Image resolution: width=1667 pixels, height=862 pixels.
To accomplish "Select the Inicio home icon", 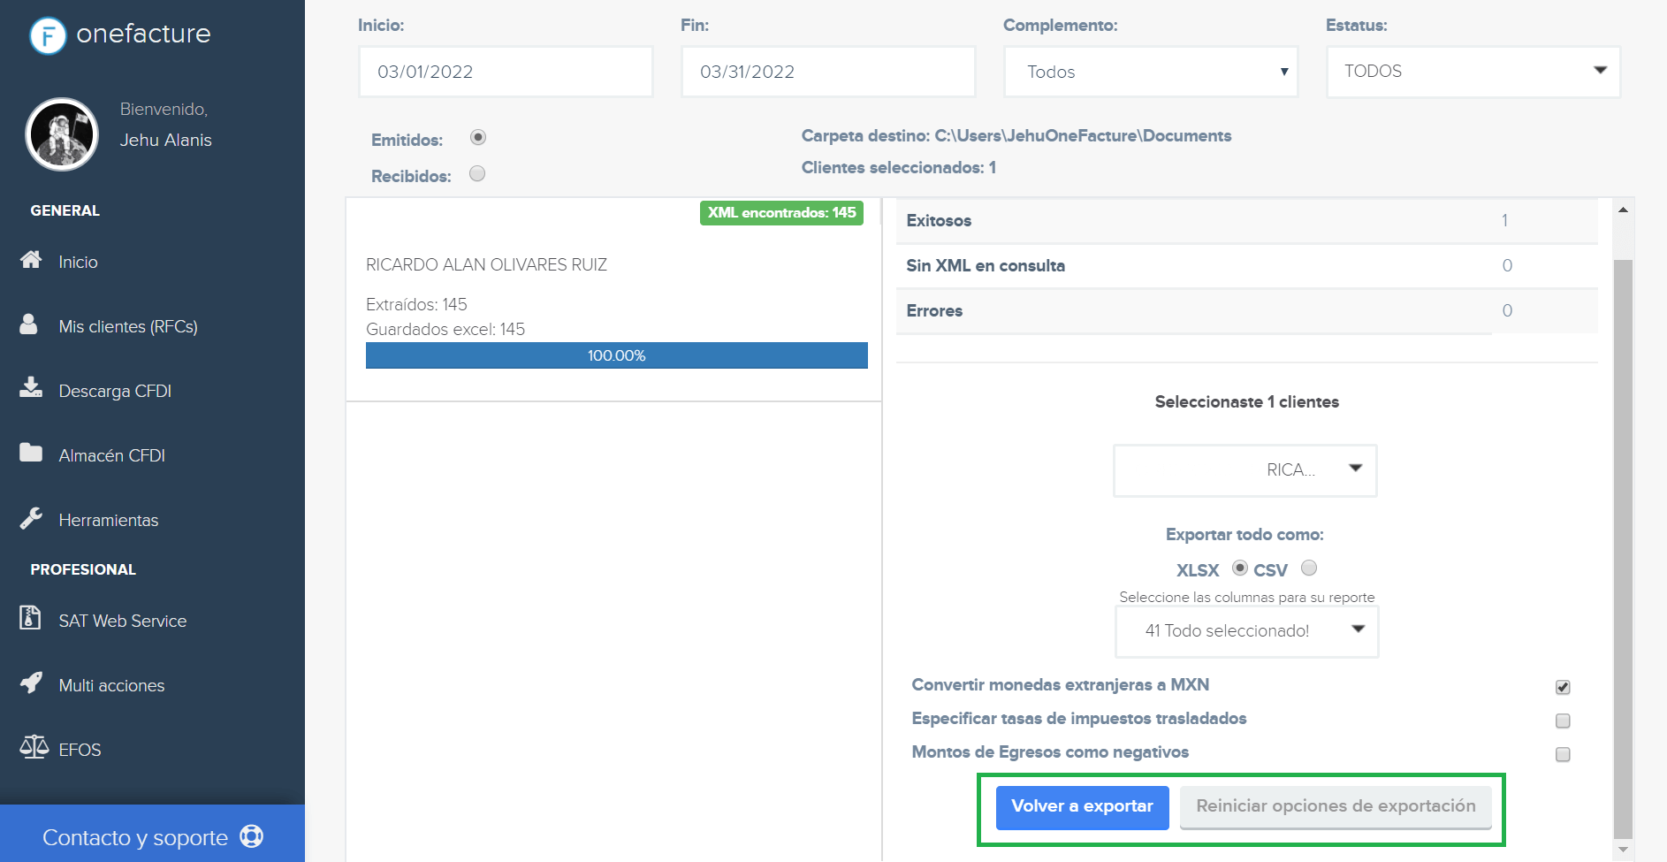I will (32, 260).
